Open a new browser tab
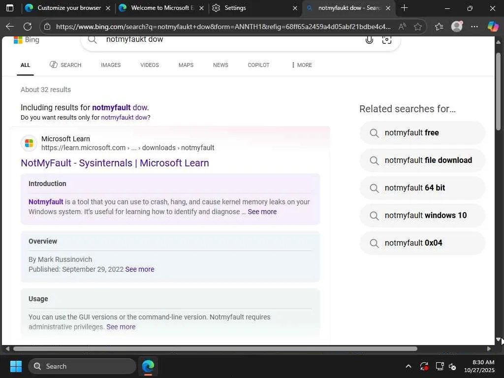Screen dimensions: 504x378 tap(405, 8)
